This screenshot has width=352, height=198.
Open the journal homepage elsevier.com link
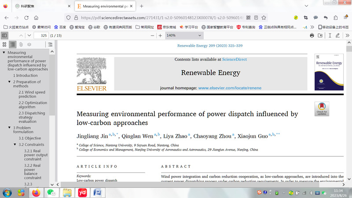click(230, 88)
